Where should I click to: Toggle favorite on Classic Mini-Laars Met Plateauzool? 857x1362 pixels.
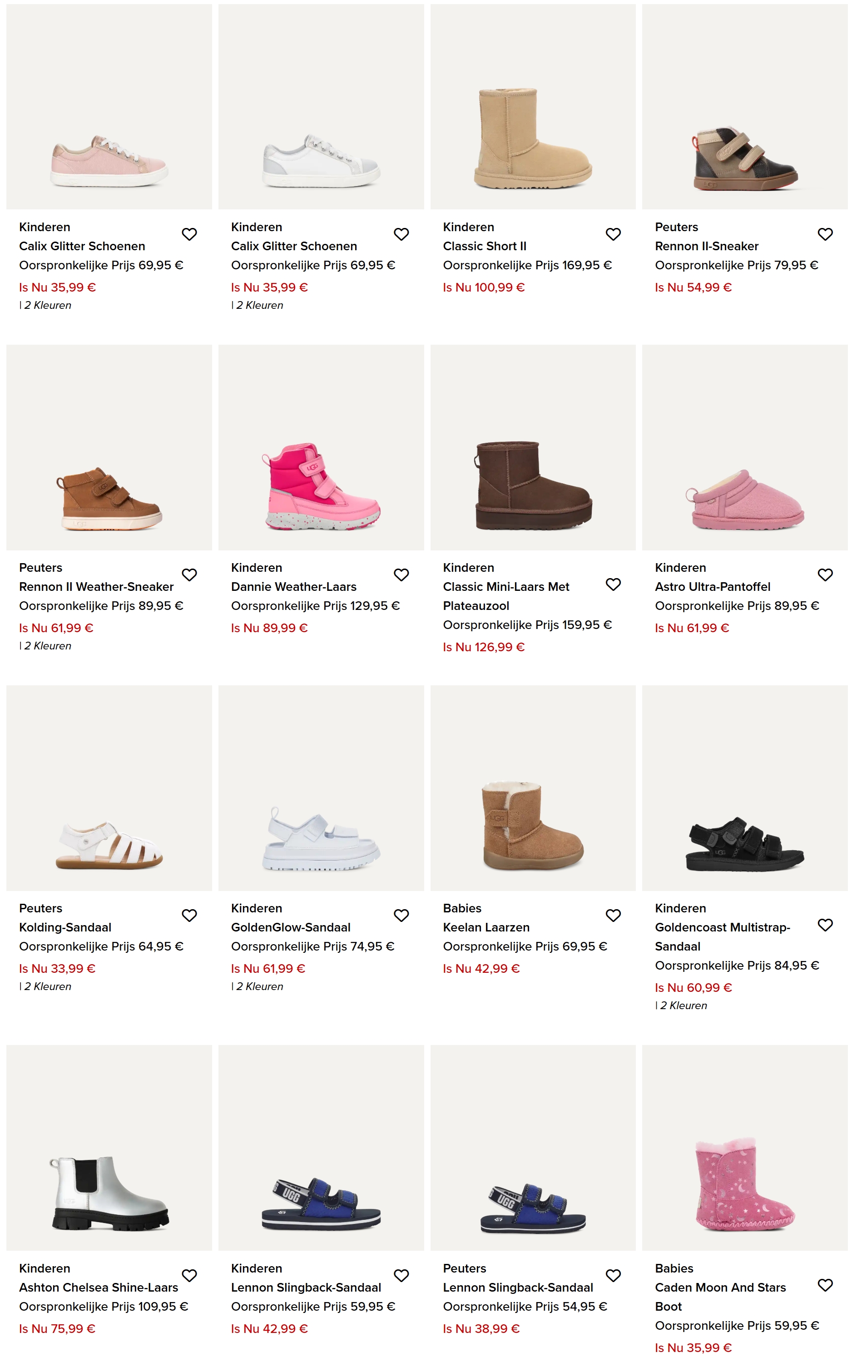[613, 584]
